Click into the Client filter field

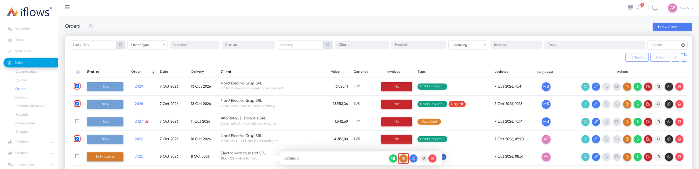pos(362,45)
